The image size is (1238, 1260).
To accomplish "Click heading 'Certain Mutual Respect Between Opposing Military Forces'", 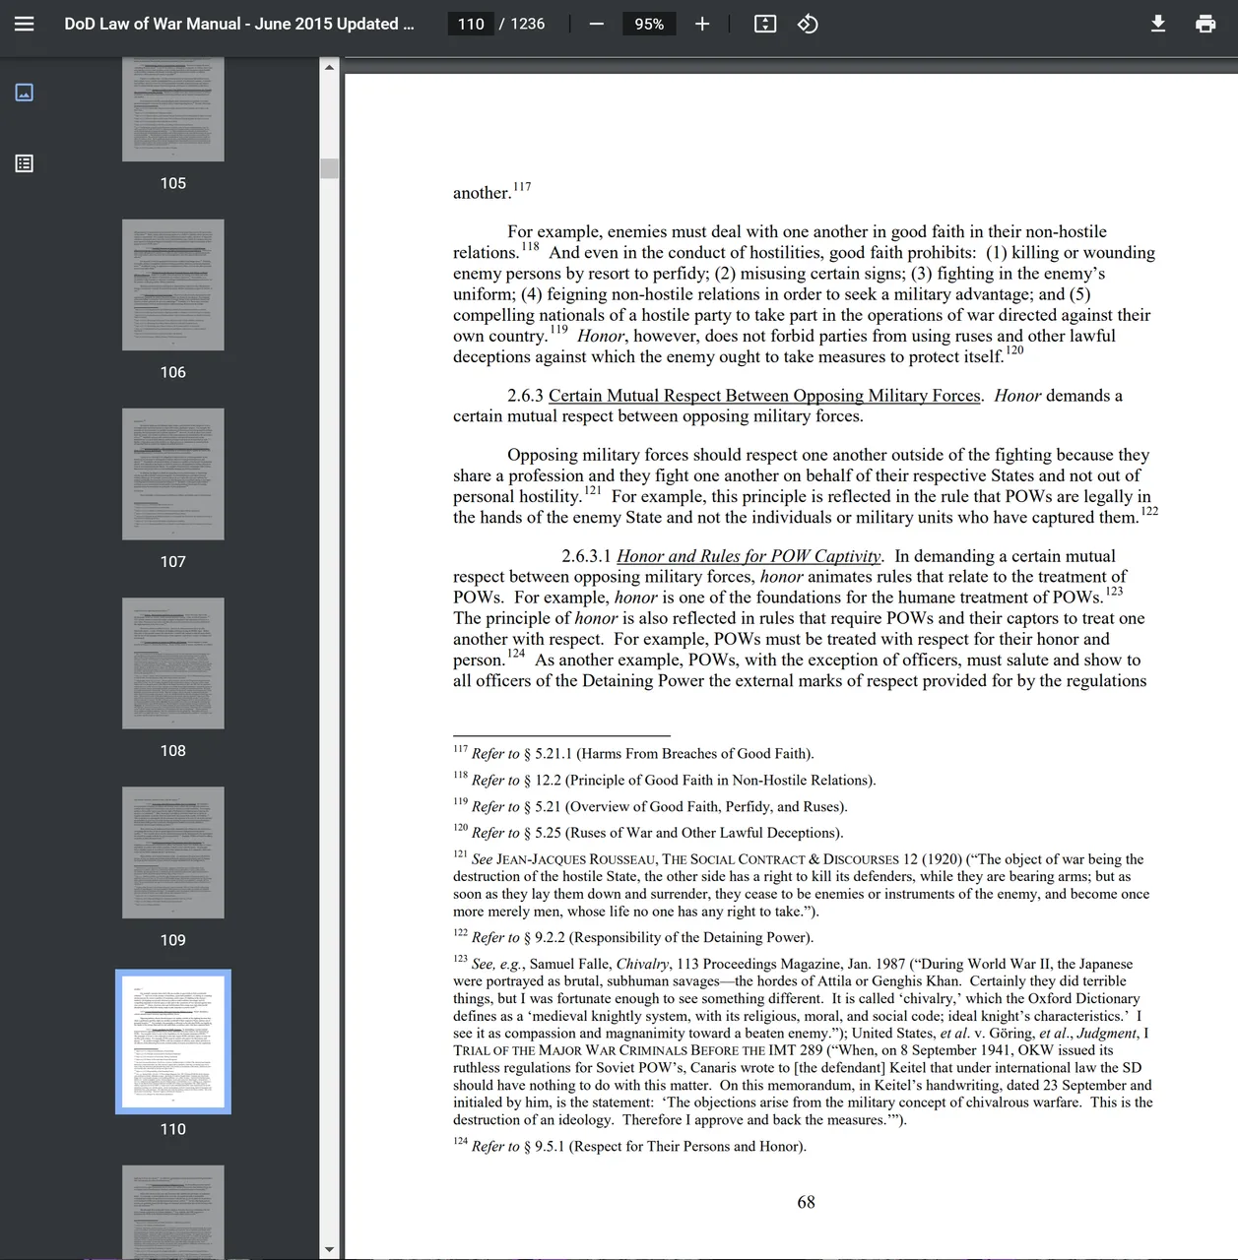I will pos(764,396).
